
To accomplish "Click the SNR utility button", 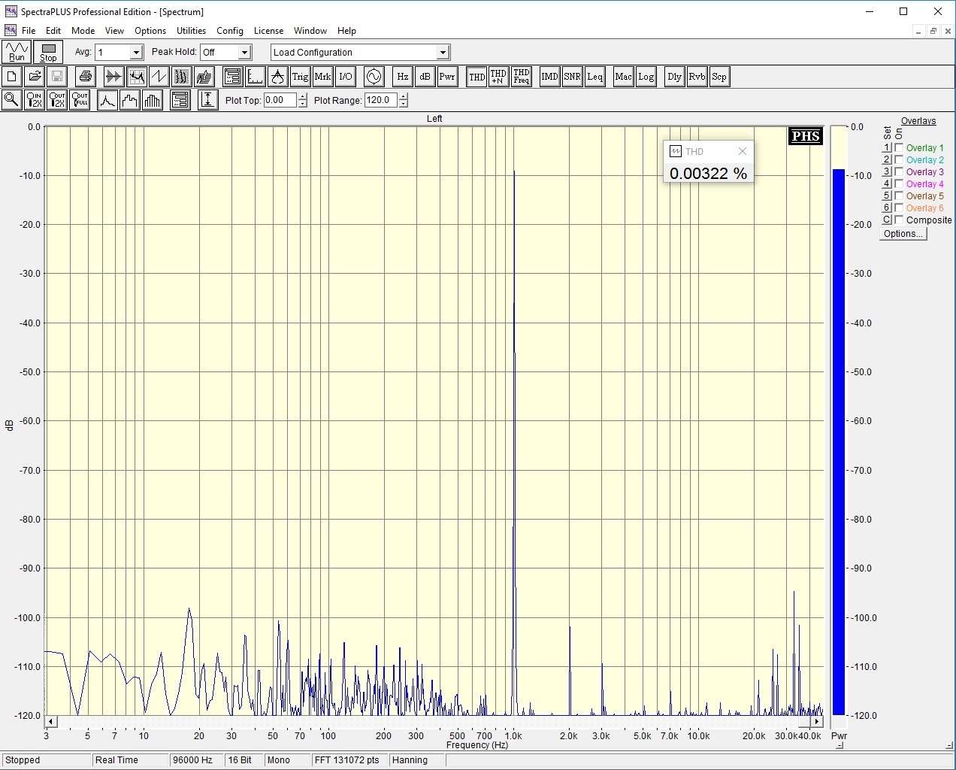I will pyautogui.click(x=573, y=77).
